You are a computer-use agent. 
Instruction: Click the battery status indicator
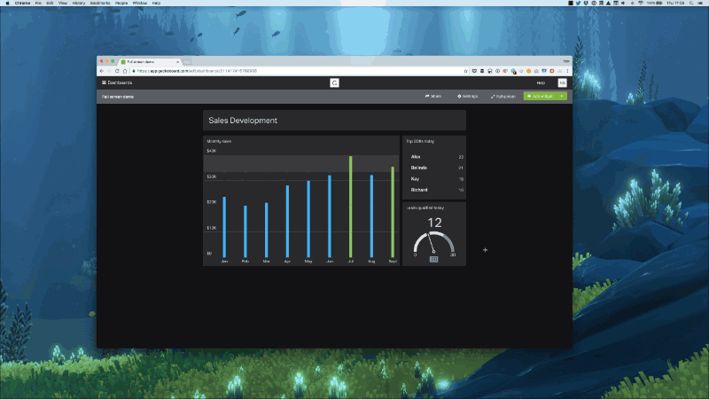(654, 3)
